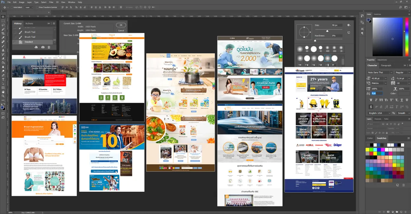Create new document from current history state
411x214 pixels.
(x=36, y=47)
